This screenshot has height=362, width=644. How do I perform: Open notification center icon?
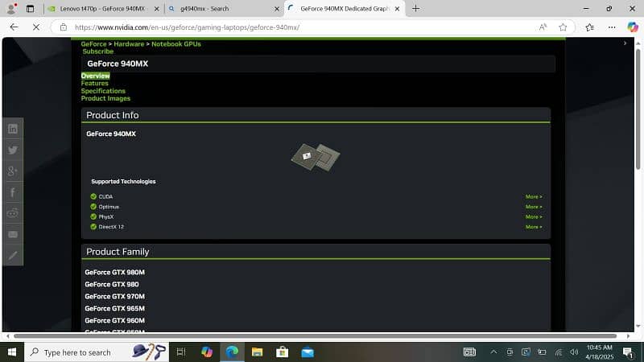(x=628, y=352)
